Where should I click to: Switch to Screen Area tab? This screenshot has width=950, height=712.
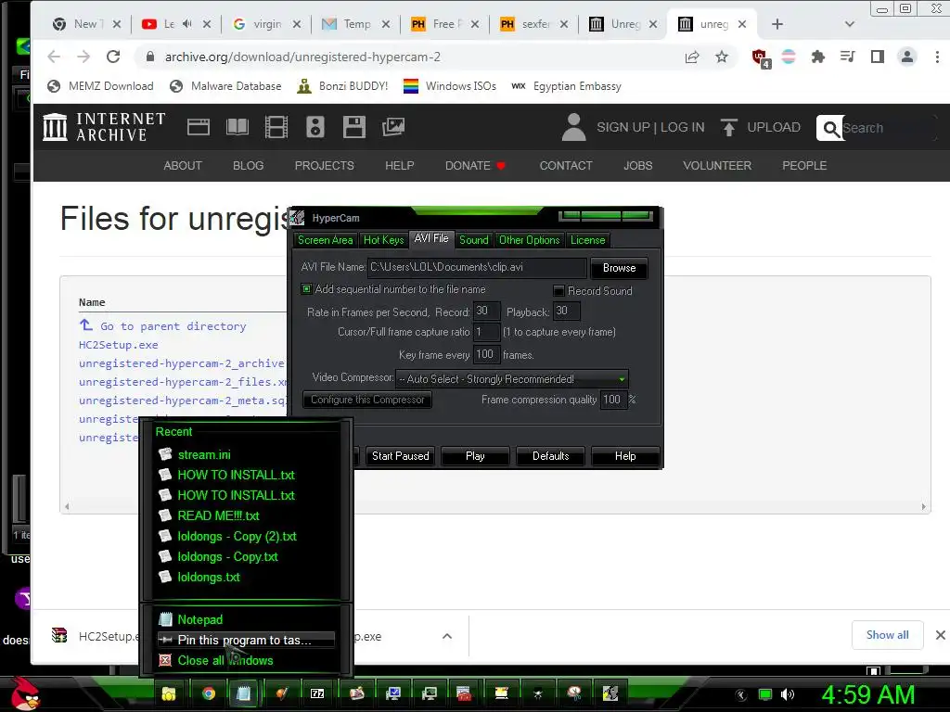[326, 240]
